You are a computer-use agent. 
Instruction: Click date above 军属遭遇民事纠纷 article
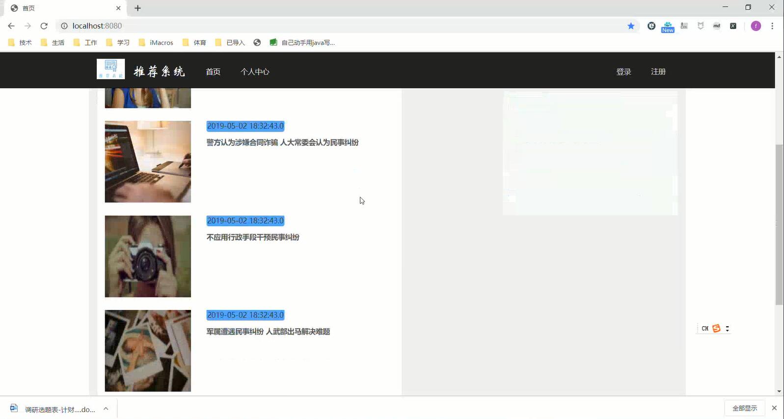[x=245, y=315]
